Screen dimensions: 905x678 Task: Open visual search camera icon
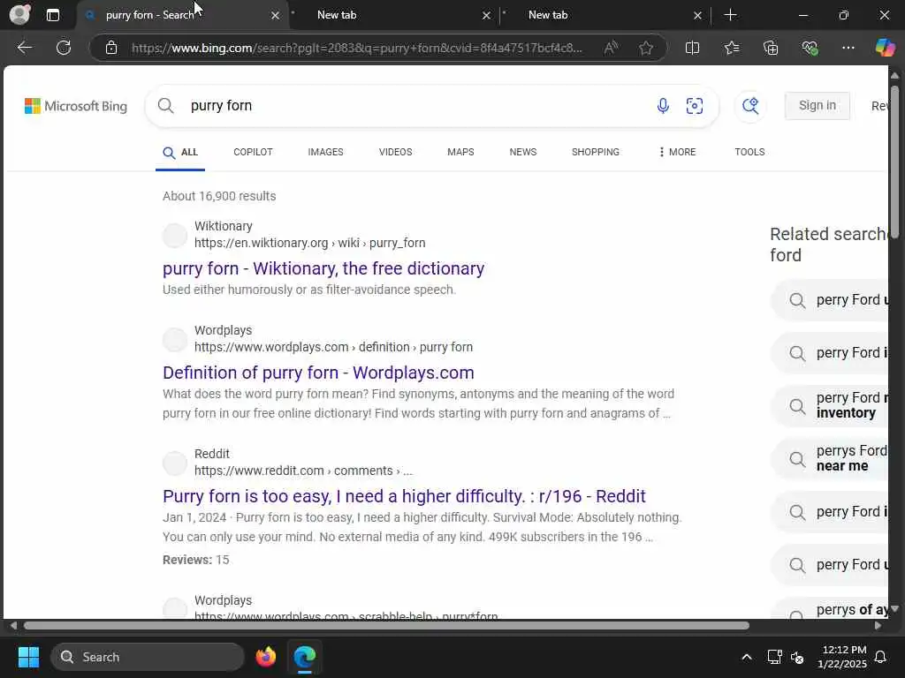coord(695,106)
